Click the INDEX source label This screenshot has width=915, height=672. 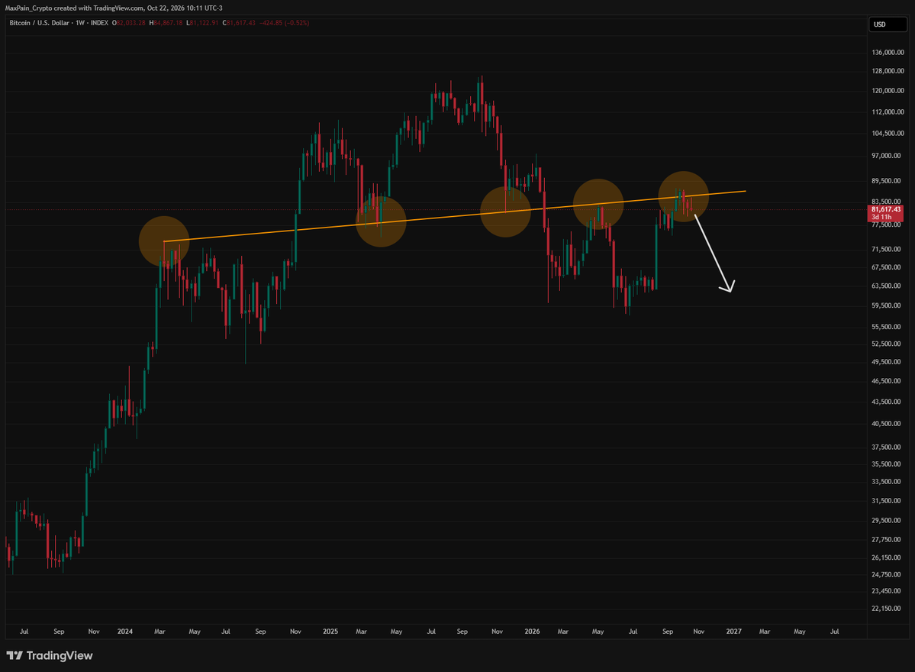pos(99,23)
